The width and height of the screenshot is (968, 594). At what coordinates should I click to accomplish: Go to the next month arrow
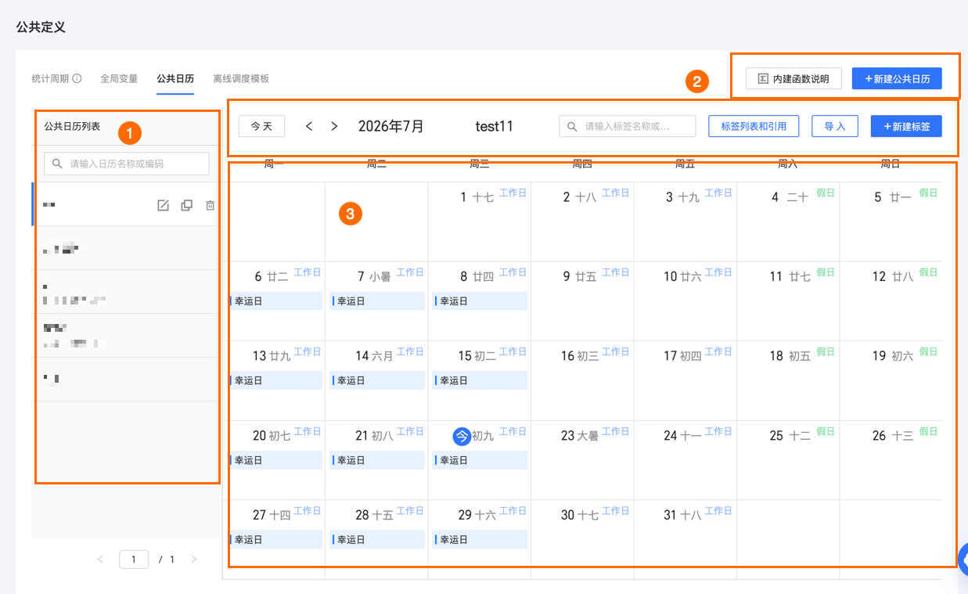point(334,126)
